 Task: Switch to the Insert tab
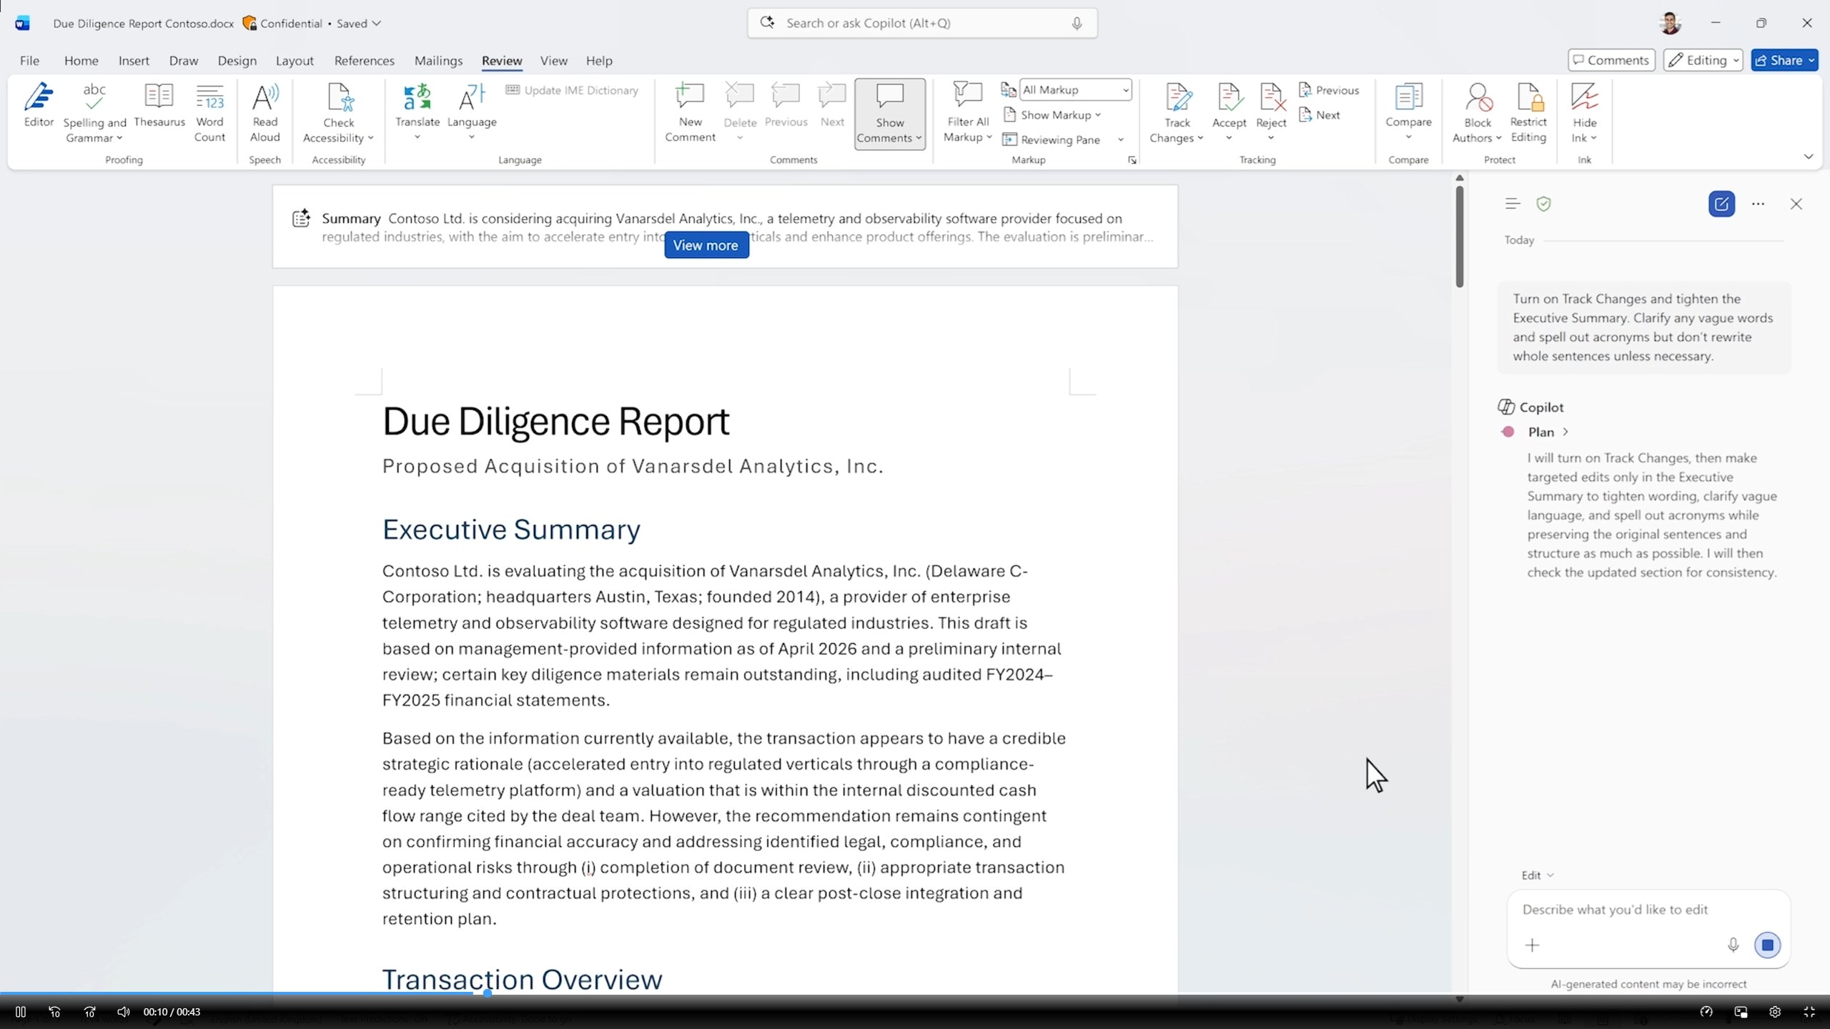tap(134, 61)
